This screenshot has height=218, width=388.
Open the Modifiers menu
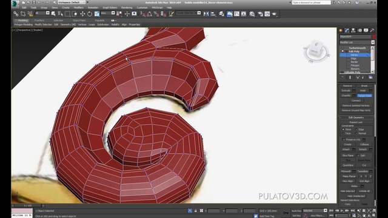tap(78, 8)
